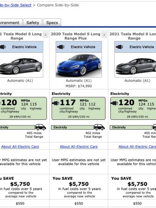Click the 117 MPGe fuel economy box
Viewport: 156px width, 208px height.
coord(79,109)
